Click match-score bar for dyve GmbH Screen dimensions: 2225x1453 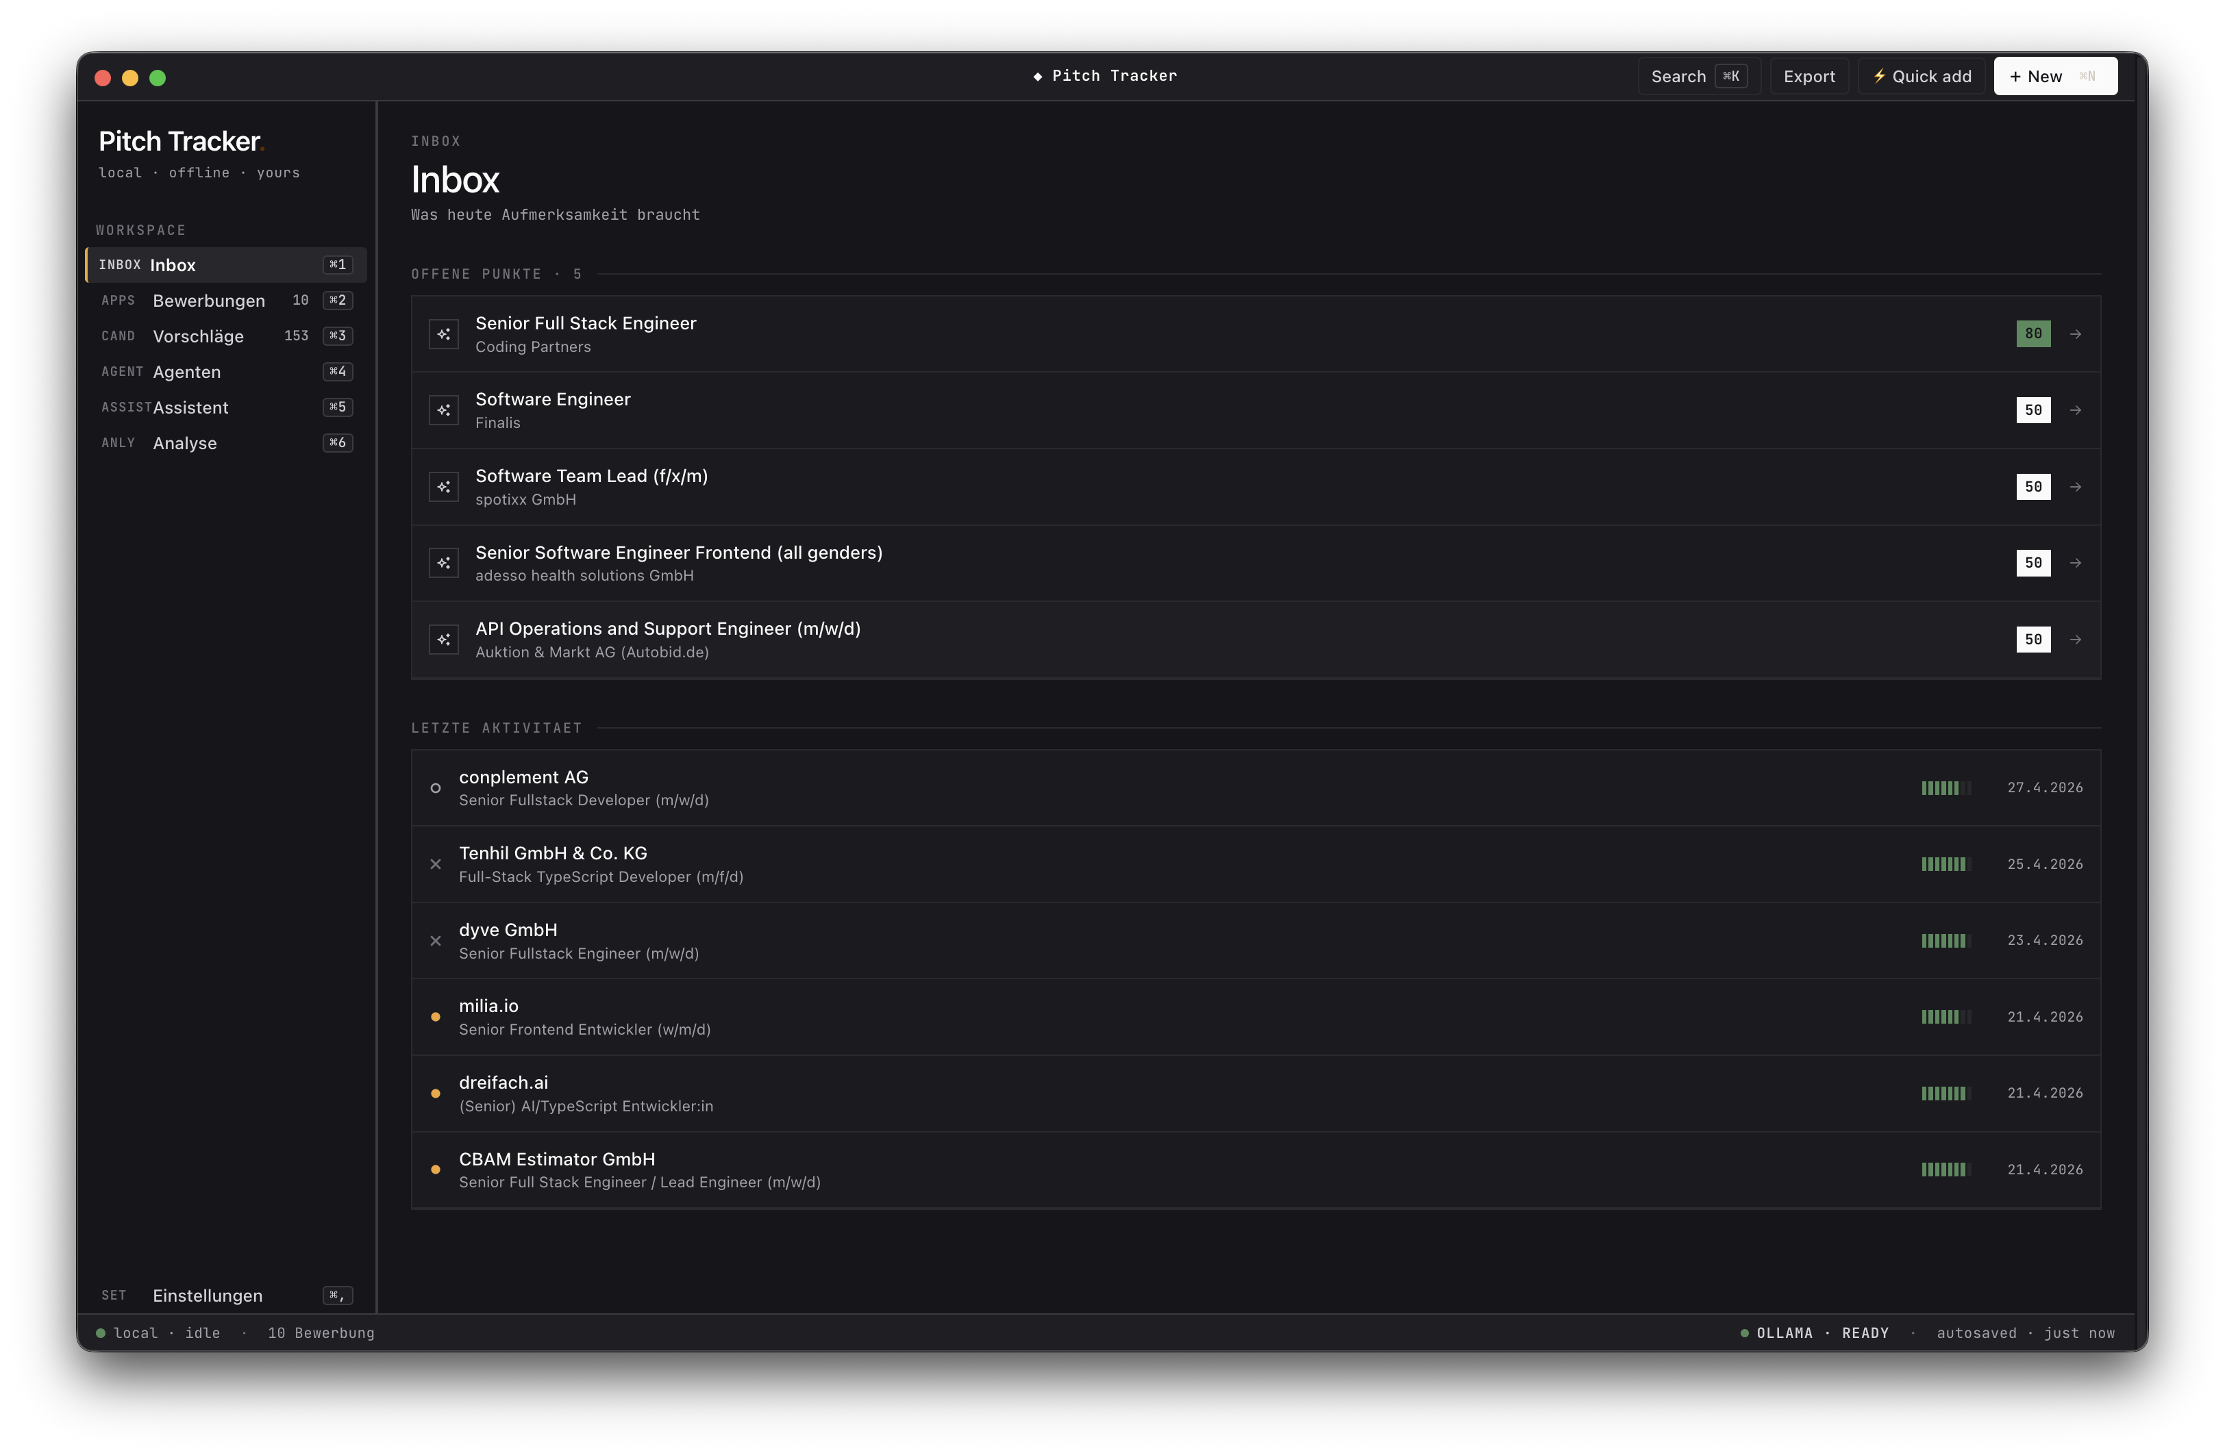1946,941
